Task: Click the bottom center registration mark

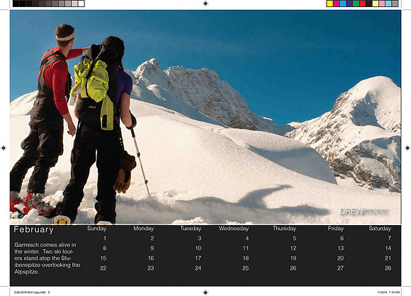Action: pyautogui.click(x=205, y=292)
